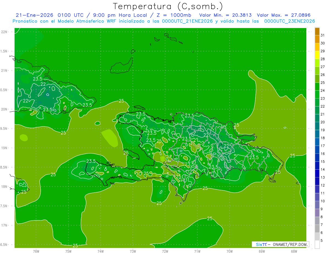Click the "75W" longitude axis label
Viewport: 330px width, 255px height.
click(x=68, y=251)
